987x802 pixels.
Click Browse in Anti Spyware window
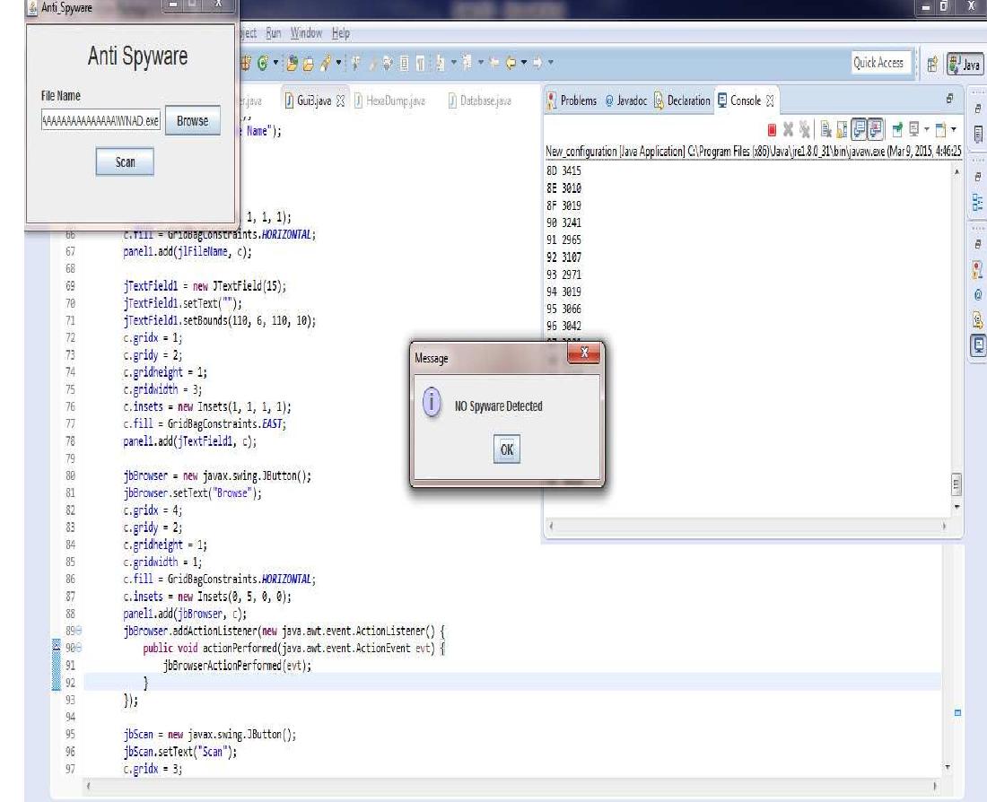193,121
